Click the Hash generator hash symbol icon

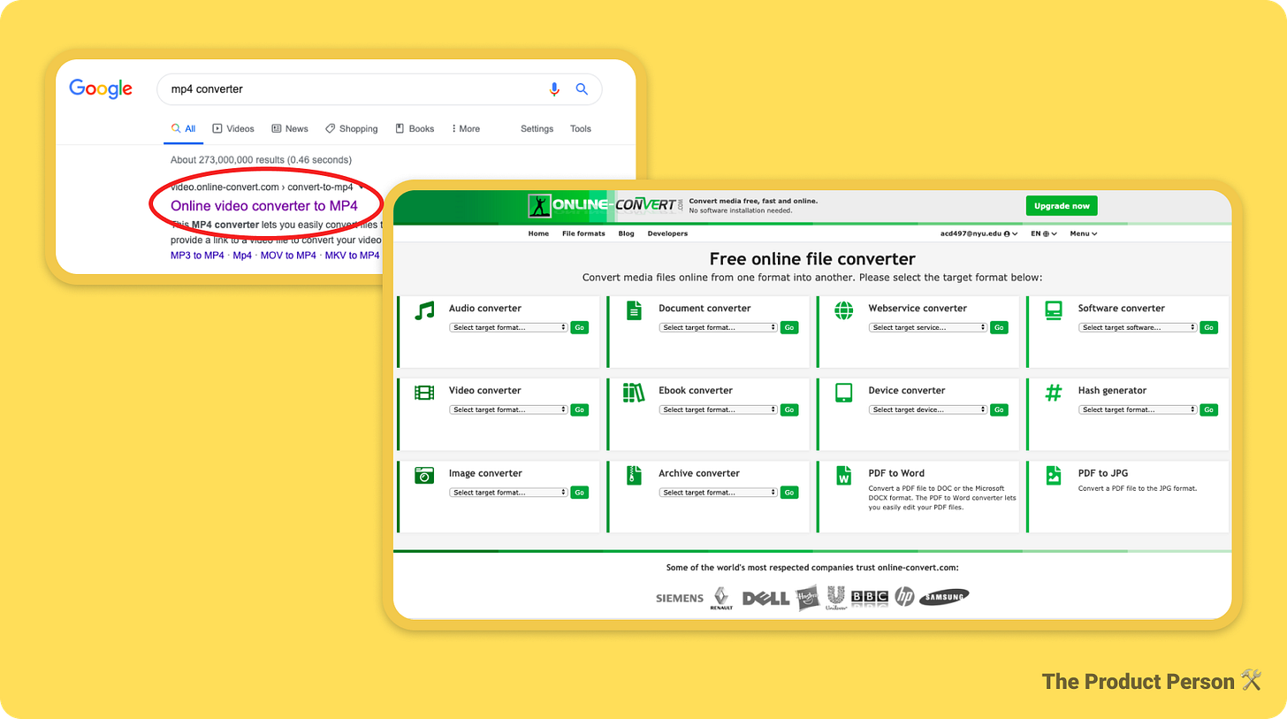pyautogui.click(x=1053, y=393)
